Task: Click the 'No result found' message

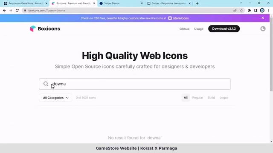Action: [135, 138]
